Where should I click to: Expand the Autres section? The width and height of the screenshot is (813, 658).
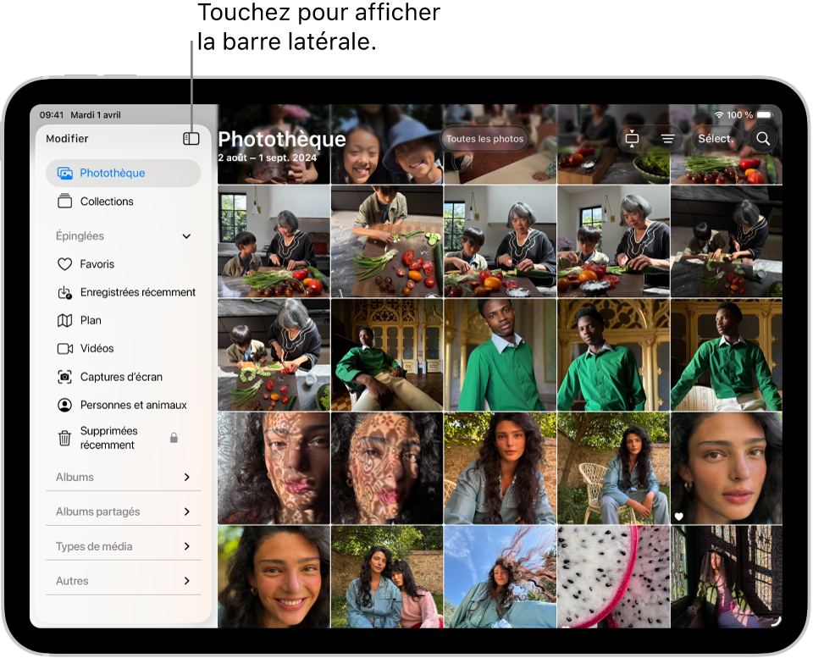point(186,581)
